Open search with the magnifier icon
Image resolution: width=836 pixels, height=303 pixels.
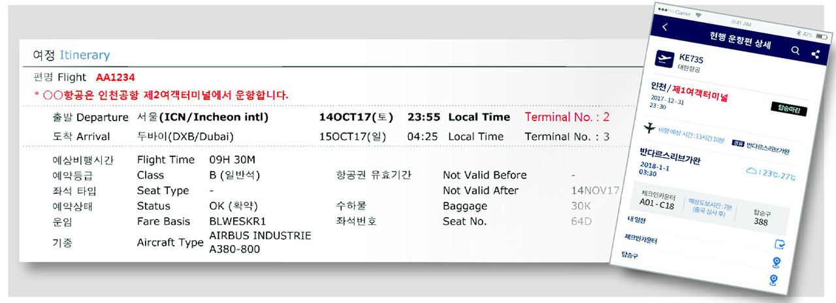[x=795, y=51]
